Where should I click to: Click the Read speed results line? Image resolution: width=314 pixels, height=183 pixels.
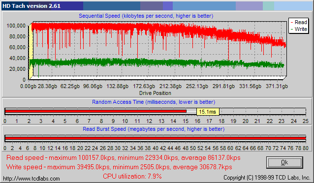point(124,158)
